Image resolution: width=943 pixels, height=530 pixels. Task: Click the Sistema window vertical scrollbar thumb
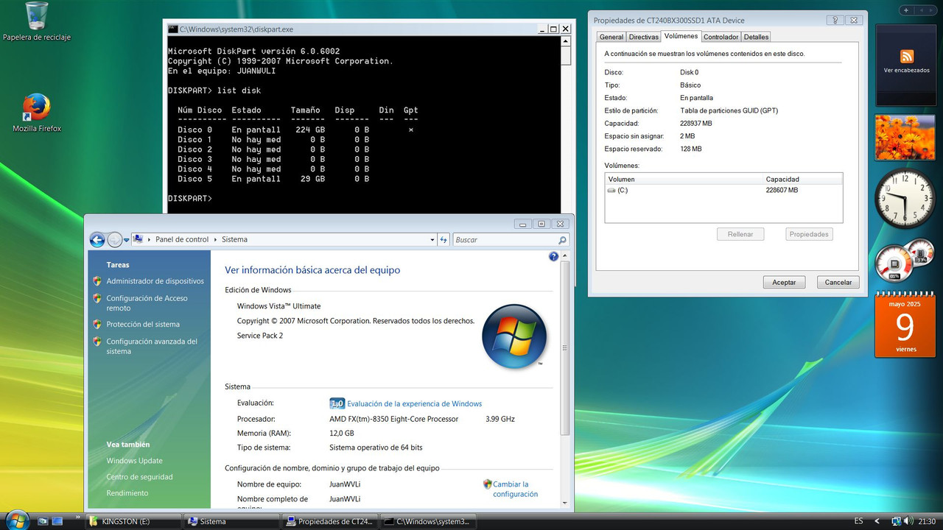pos(565,349)
